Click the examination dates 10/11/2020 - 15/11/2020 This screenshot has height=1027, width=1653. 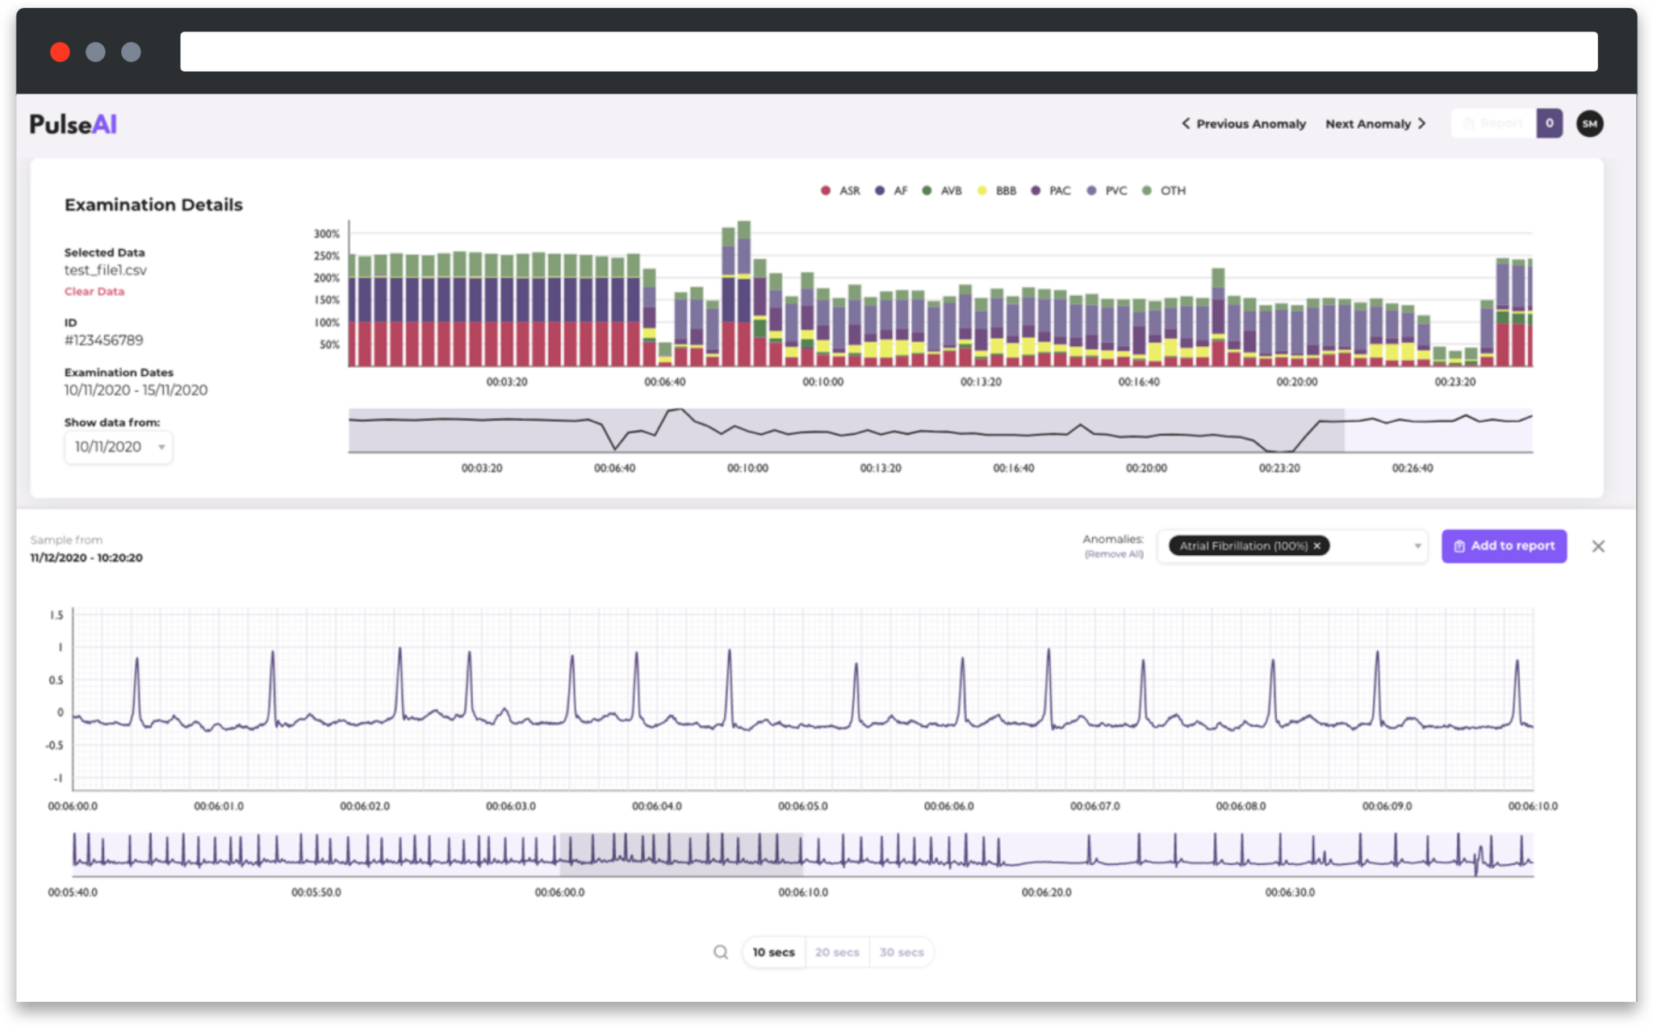pyautogui.click(x=136, y=390)
